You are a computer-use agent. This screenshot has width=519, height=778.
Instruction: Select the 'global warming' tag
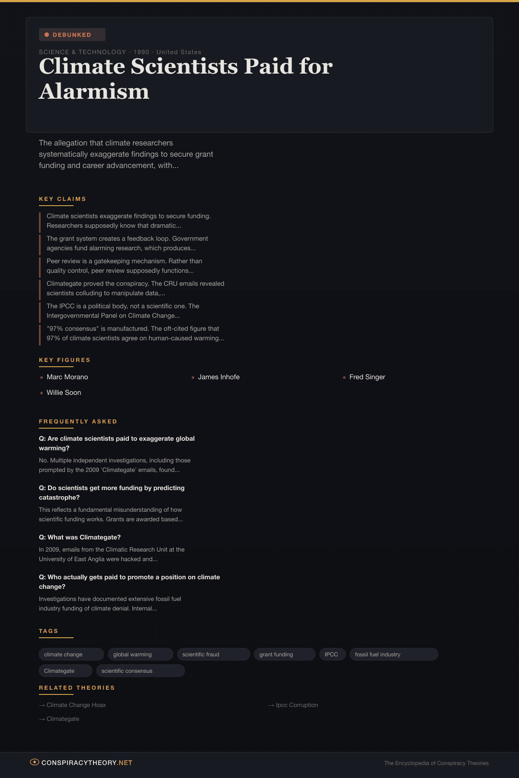pos(140,654)
